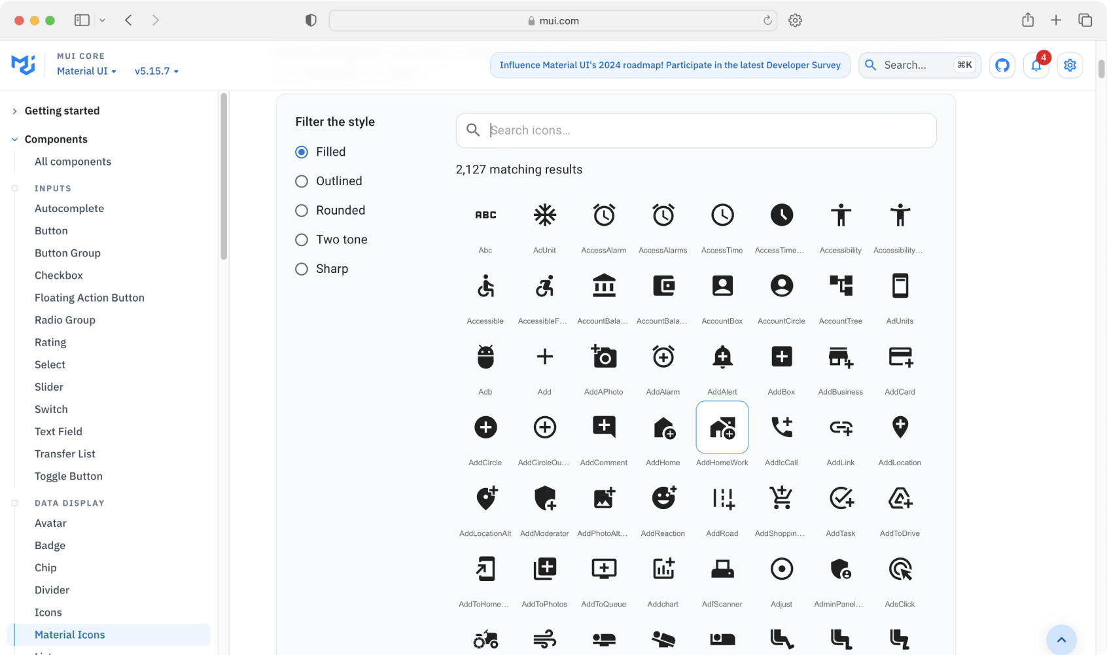
Task: Open the Material Icons page
Action: pos(109,635)
